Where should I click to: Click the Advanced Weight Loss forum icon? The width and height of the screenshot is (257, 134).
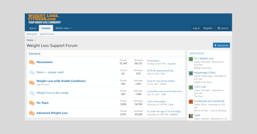(x=32, y=113)
